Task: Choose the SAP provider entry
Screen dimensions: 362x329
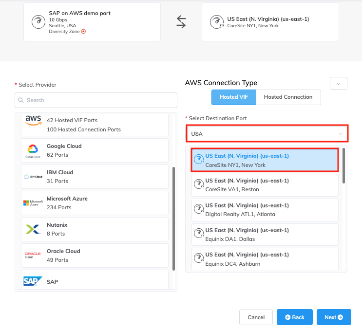Action: pos(95,280)
